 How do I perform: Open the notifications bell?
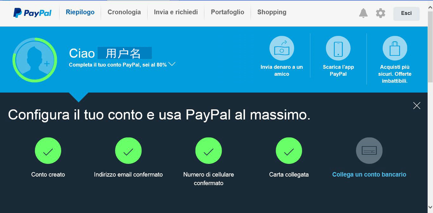click(364, 13)
